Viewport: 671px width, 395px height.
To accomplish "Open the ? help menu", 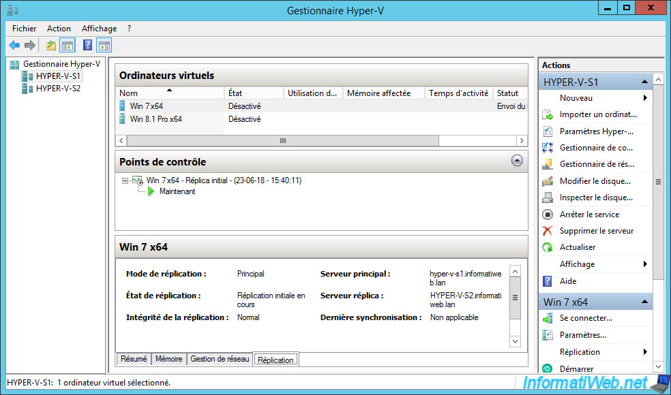I will pyautogui.click(x=130, y=29).
